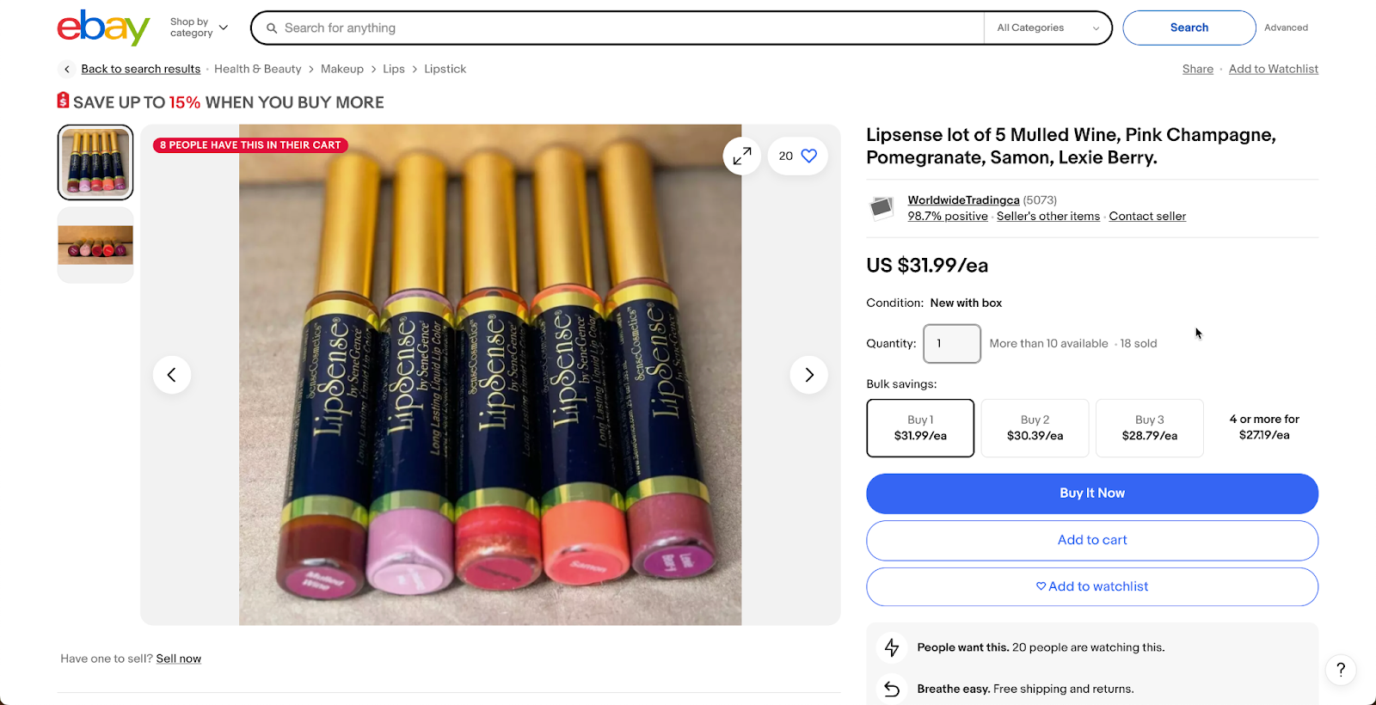This screenshot has height=705, width=1376.
Task: Open the Lipstick breadcrumb
Action: coord(445,69)
